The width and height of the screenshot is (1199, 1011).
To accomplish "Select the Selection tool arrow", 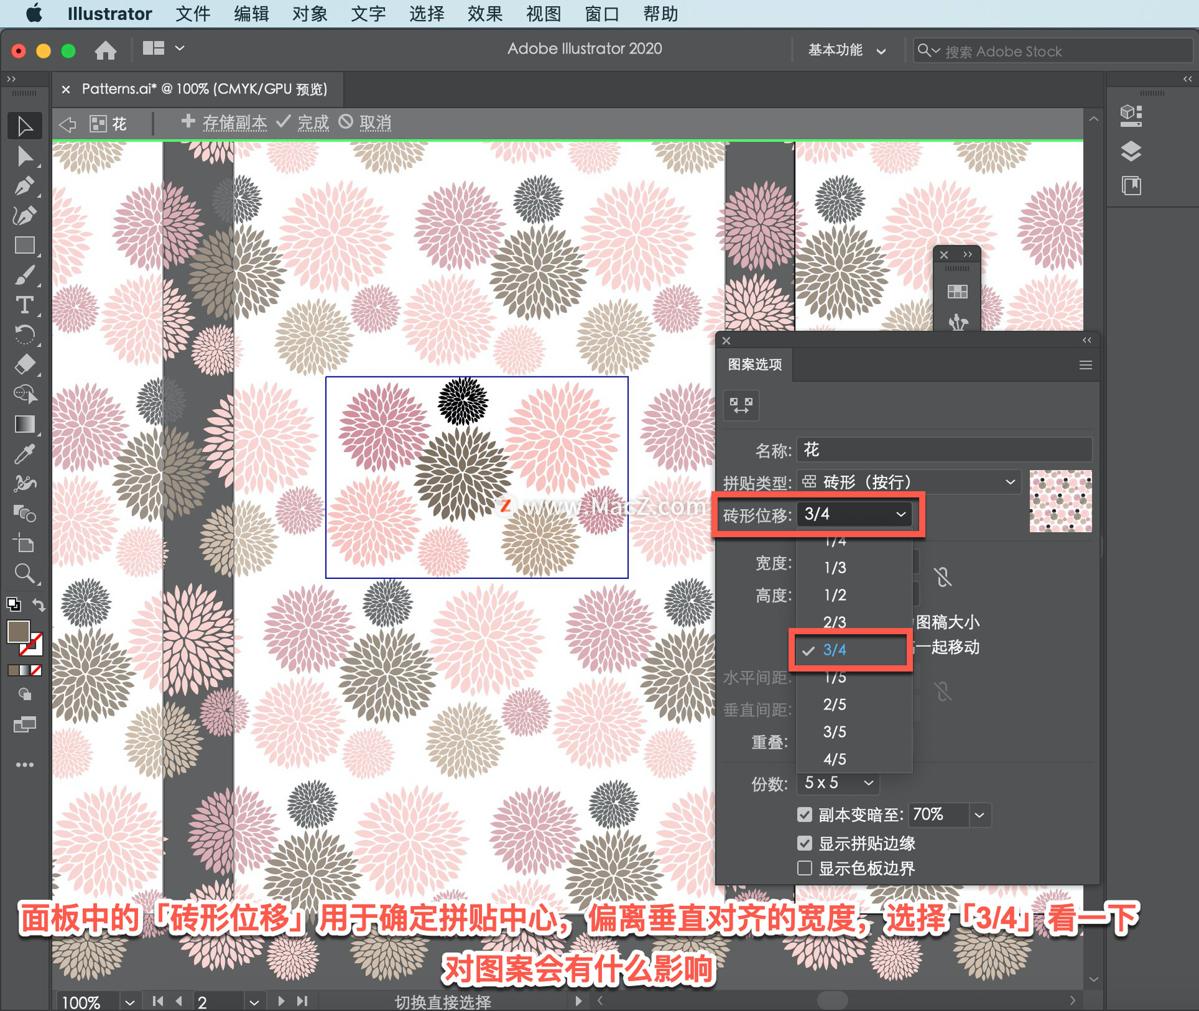I will click(x=25, y=126).
